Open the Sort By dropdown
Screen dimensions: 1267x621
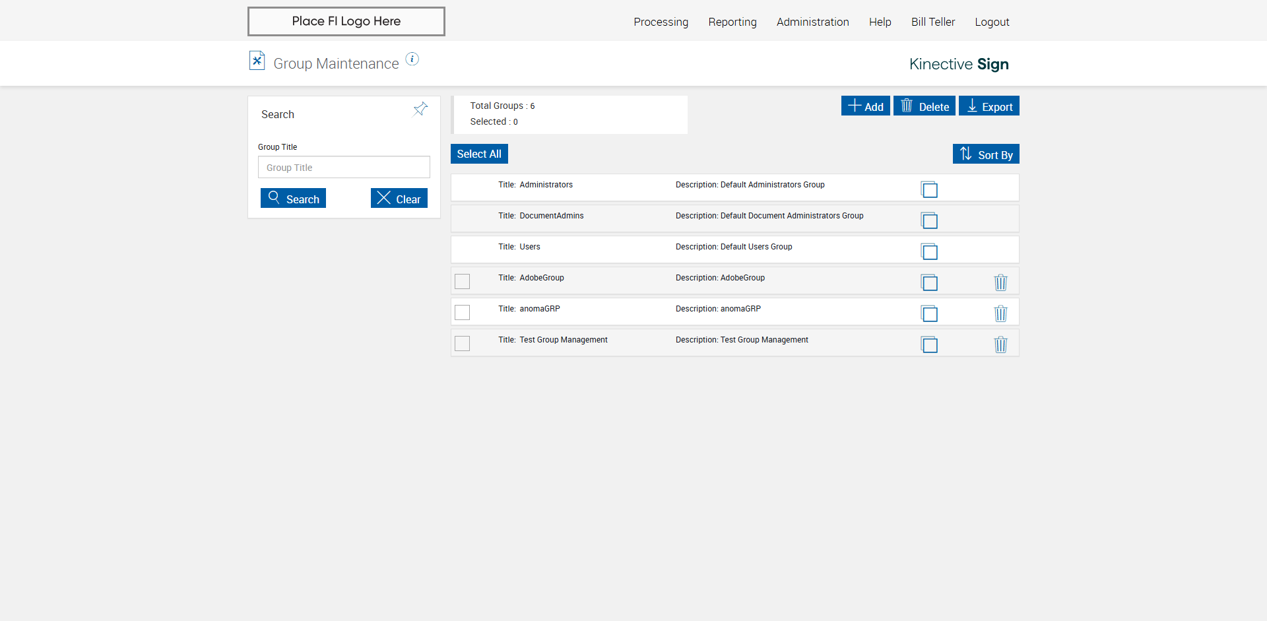point(986,154)
